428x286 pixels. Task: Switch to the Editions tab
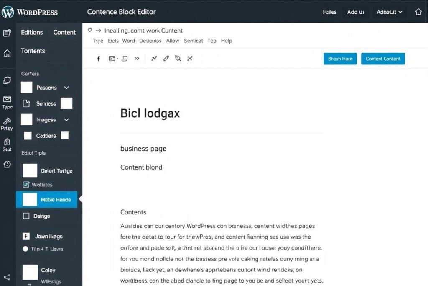click(32, 32)
